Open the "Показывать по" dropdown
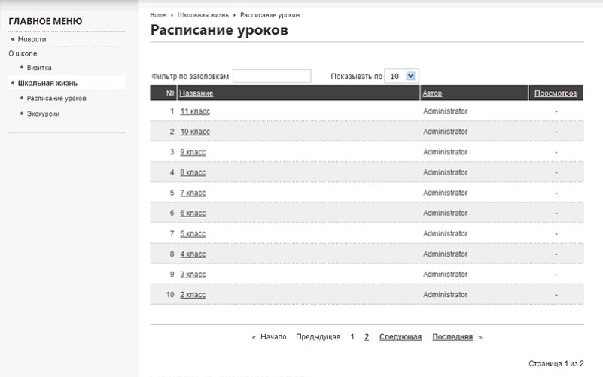Image resolution: width=603 pixels, height=377 pixels. click(401, 76)
